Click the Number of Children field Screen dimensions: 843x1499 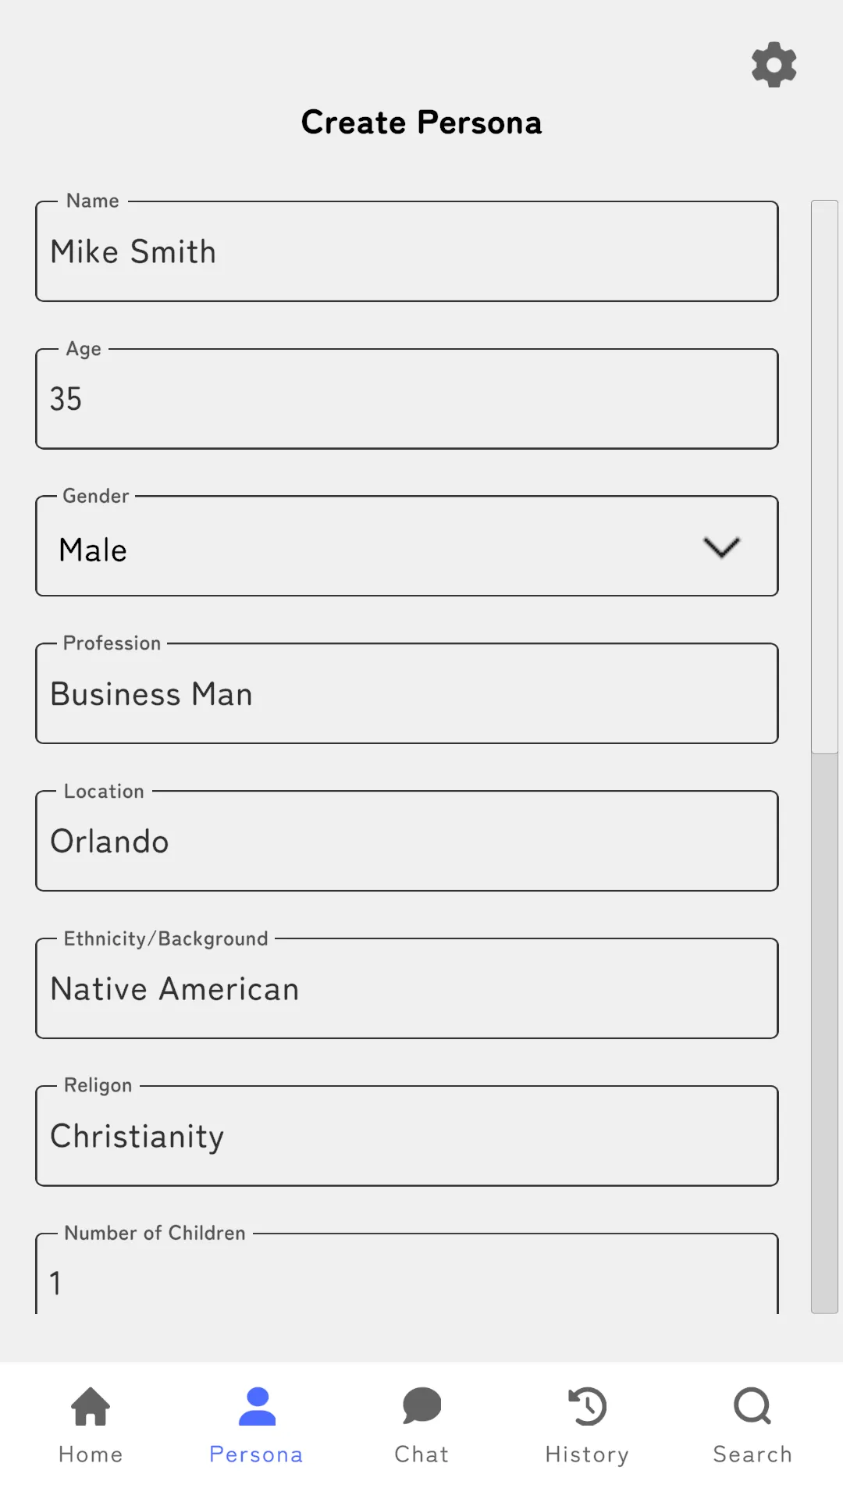coord(407,1280)
